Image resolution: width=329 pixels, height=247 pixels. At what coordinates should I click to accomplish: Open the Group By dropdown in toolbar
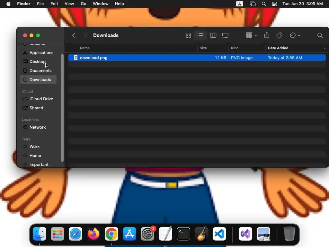click(x=251, y=35)
